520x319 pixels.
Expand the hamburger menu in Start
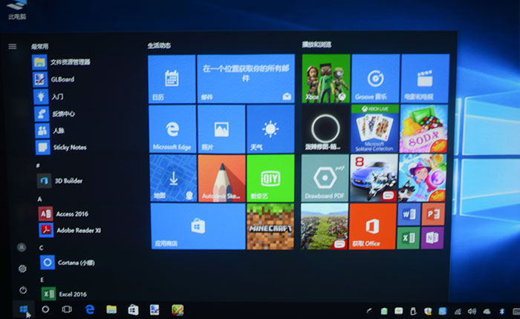[13, 46]
